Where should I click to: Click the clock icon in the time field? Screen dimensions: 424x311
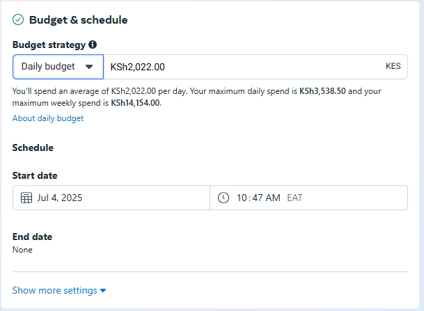tap(223, 198)
